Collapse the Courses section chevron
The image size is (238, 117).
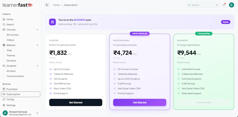point(37,30)
